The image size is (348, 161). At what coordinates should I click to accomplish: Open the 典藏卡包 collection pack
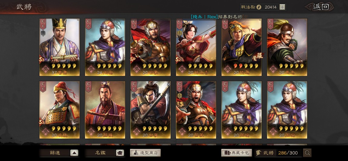click(x=237, y=153)
